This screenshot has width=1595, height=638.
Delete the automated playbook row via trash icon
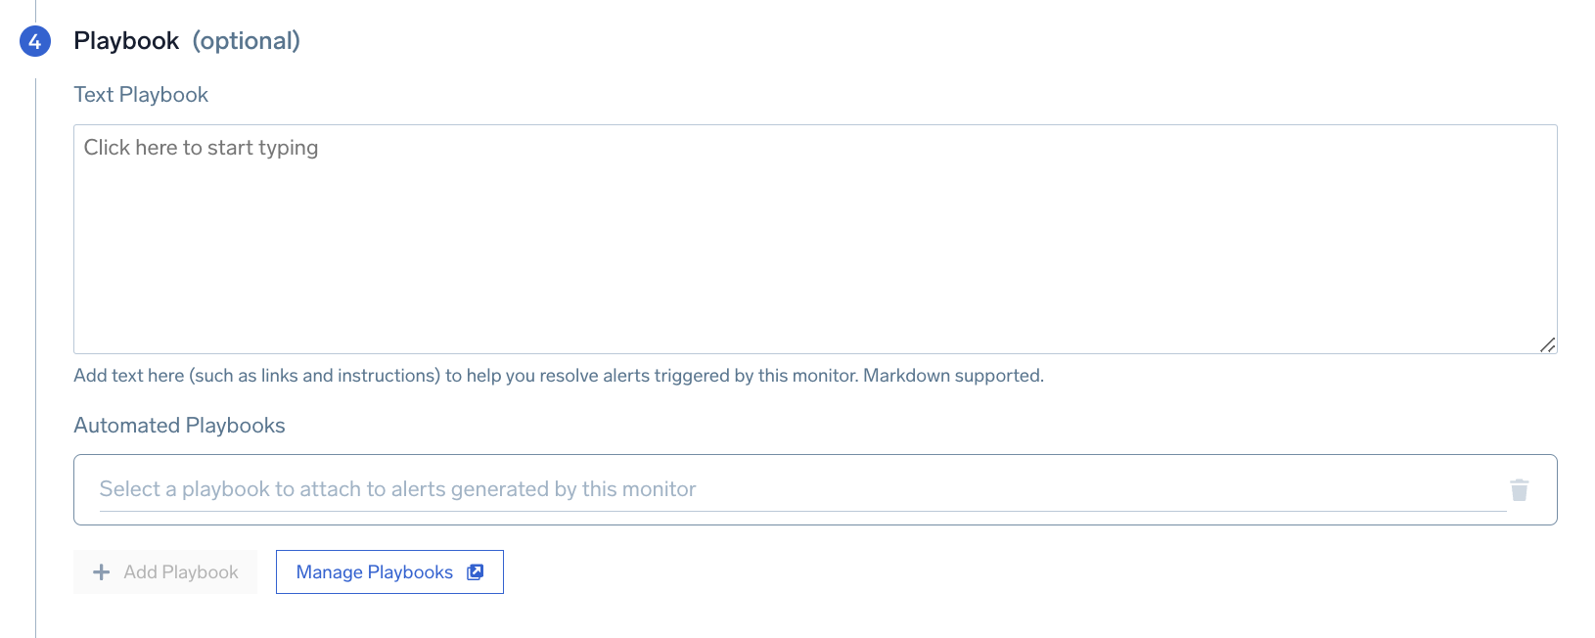[1519, 490]
